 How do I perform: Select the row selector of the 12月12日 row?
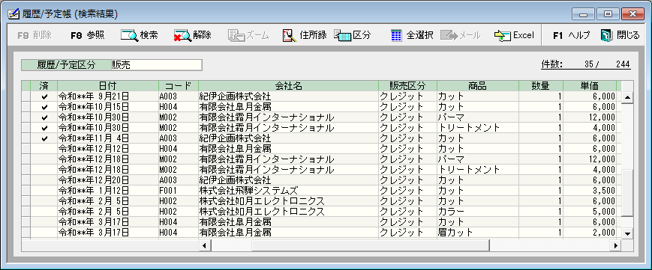[x=26, y=149]
